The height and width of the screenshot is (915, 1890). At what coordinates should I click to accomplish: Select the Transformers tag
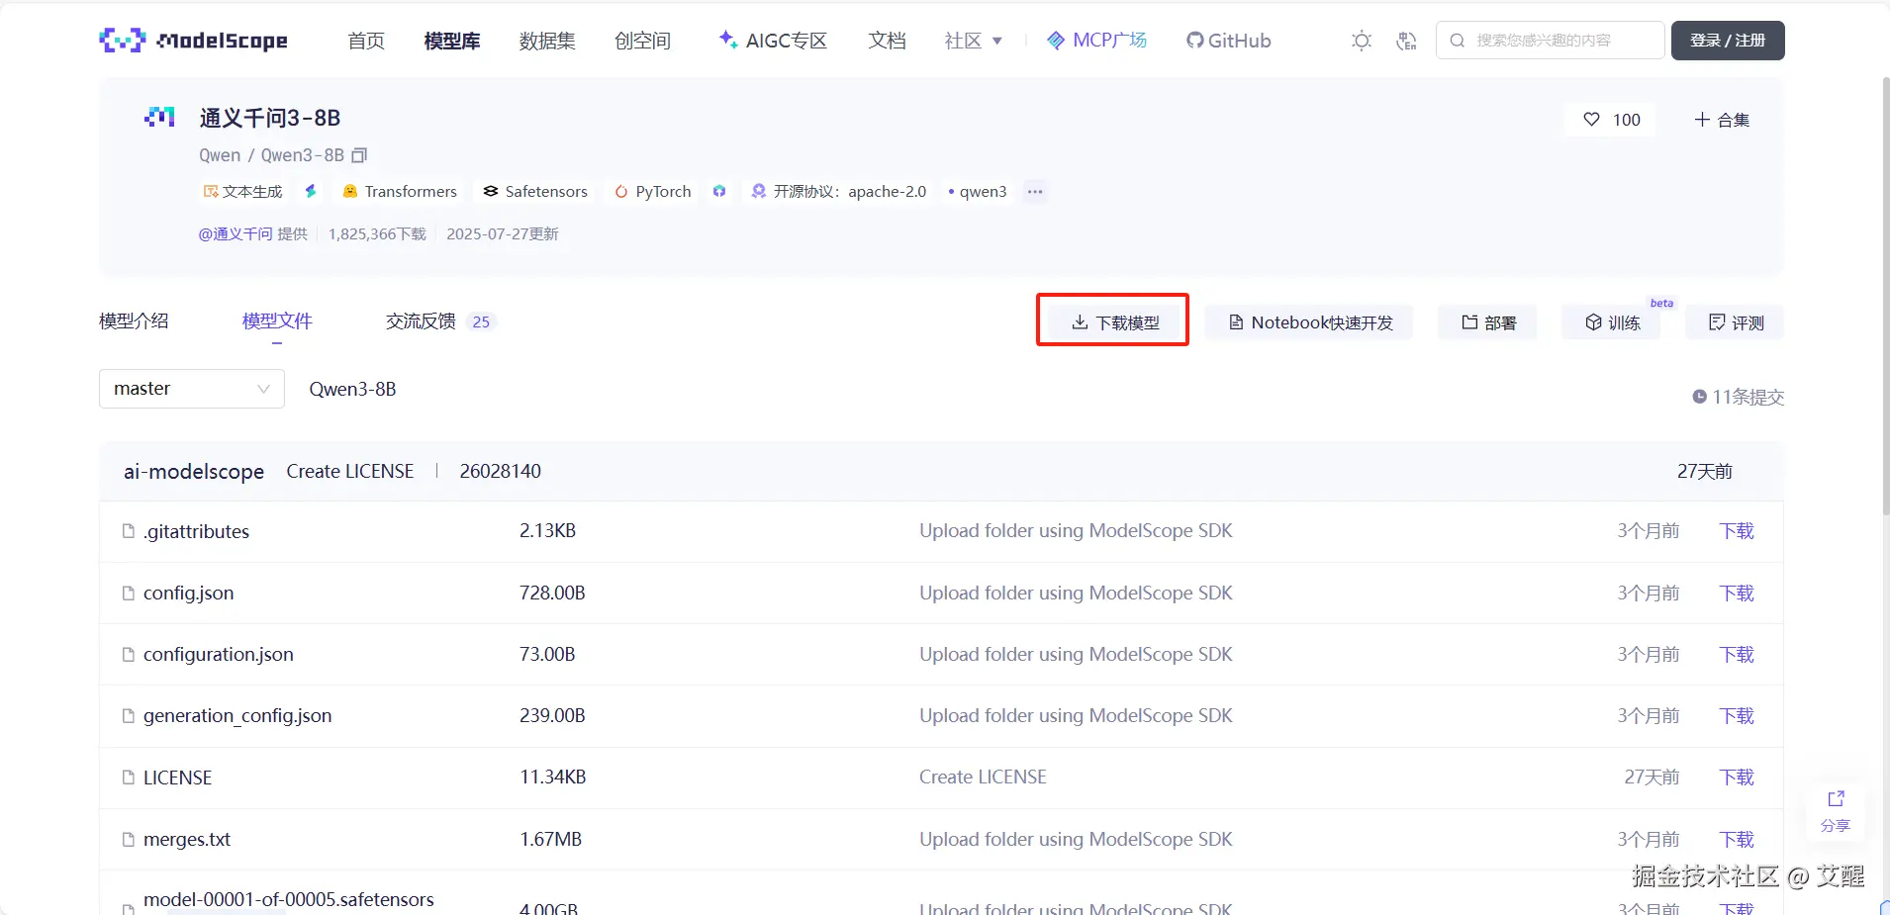[400, 191]
